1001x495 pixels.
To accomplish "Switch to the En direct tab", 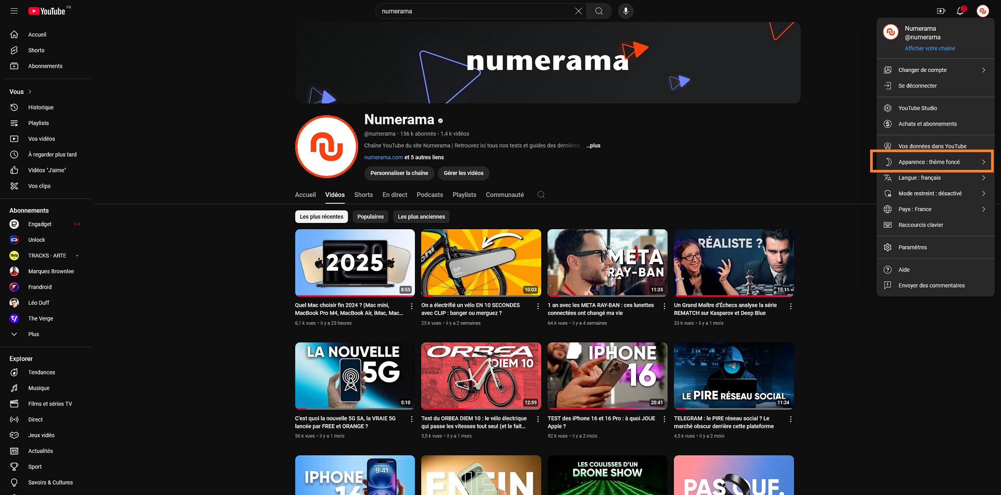I will [395, 195].
